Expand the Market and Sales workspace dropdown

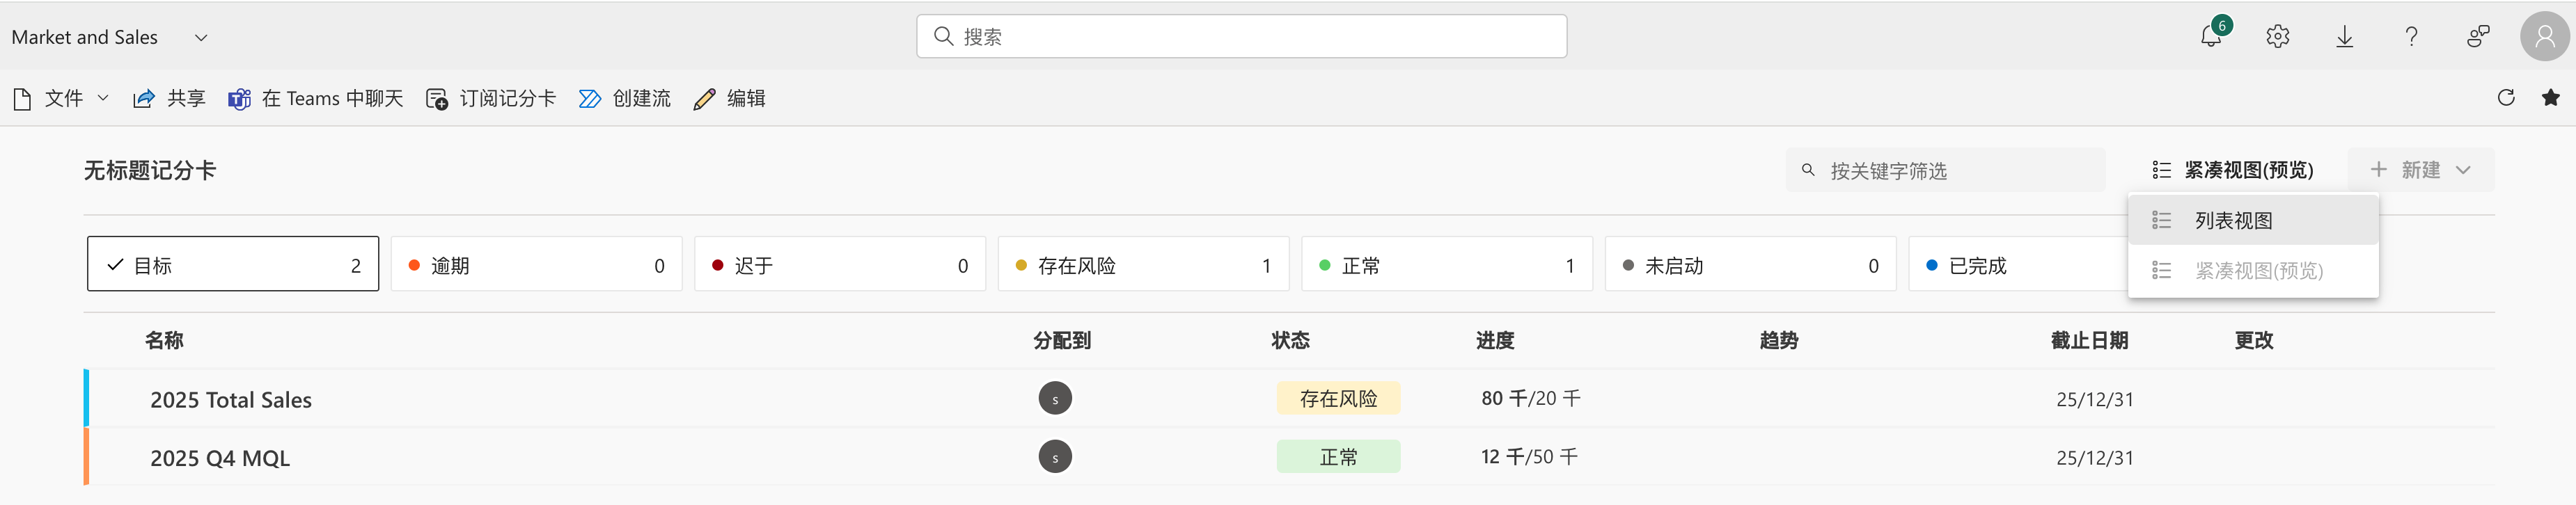coord(201,38)
